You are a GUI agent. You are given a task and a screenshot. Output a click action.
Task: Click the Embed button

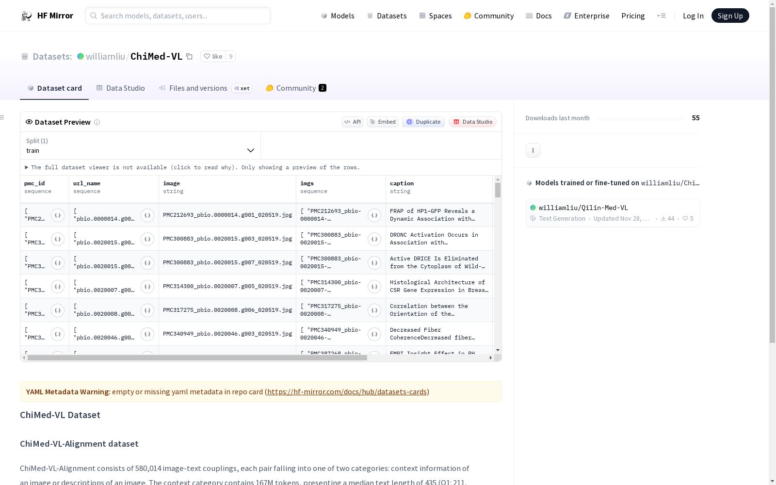pos(383,122)
